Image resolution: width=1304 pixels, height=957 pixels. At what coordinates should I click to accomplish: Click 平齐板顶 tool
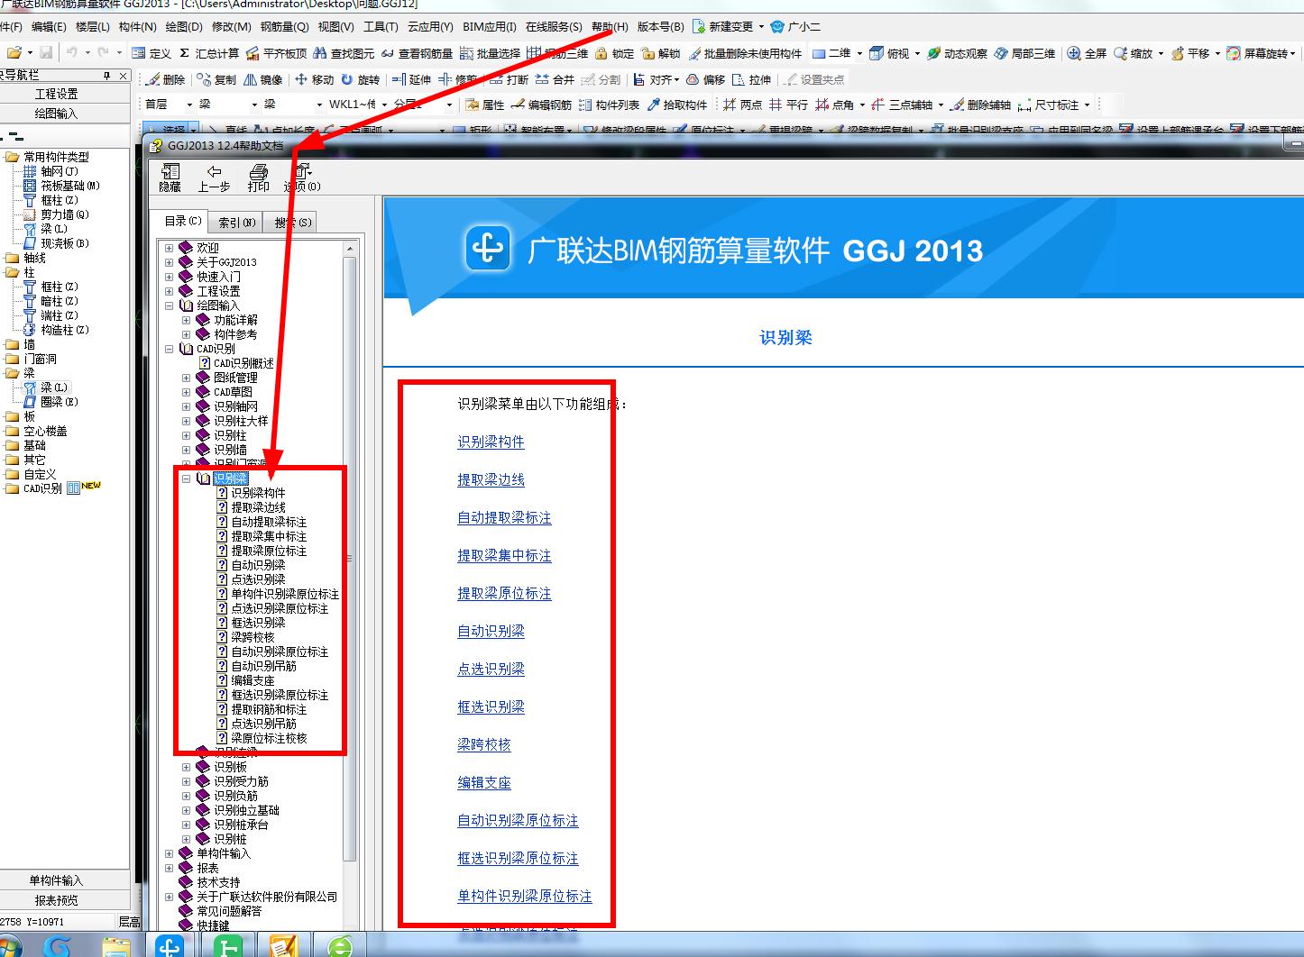276,53
